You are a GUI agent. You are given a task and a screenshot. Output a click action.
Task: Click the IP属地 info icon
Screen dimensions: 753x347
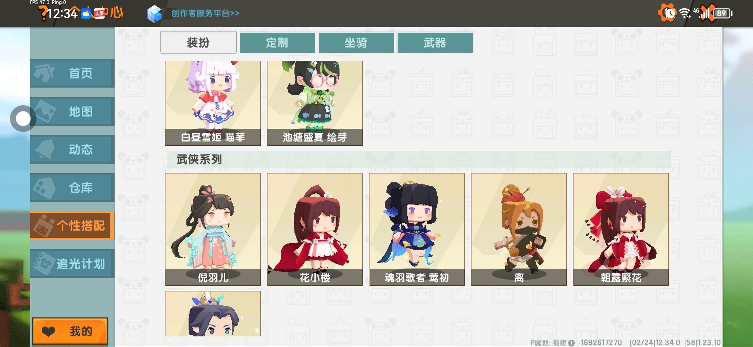tap(572, 343)
